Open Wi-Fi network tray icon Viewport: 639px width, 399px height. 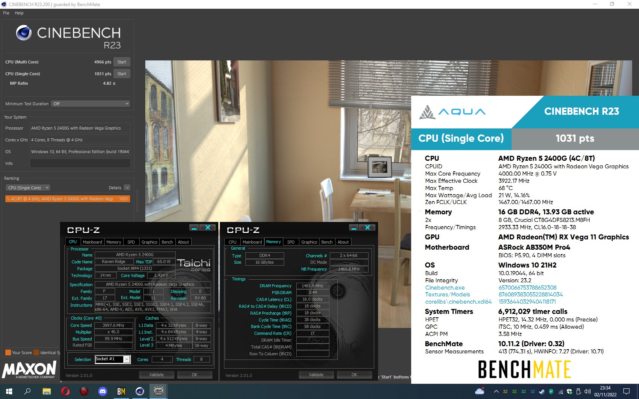pyautogui.click(x=560, y=392)
